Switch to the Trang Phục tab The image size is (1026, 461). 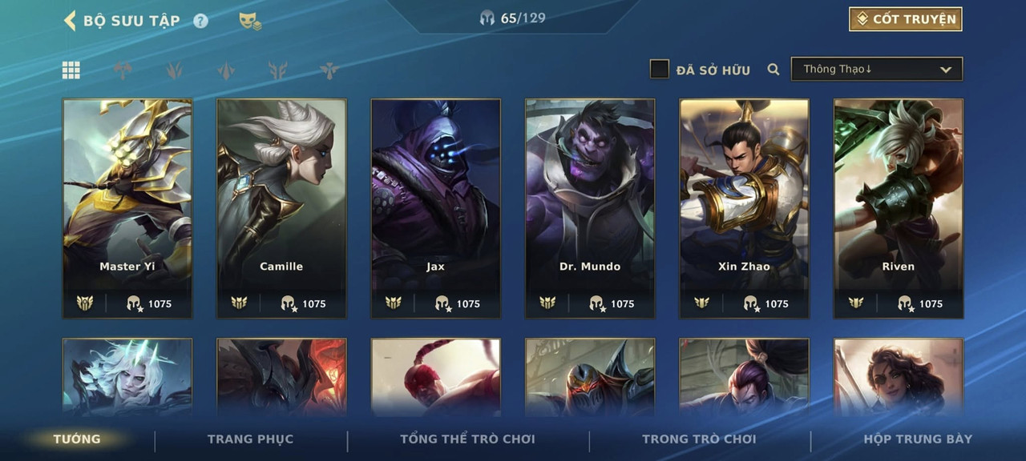(250, 439)
